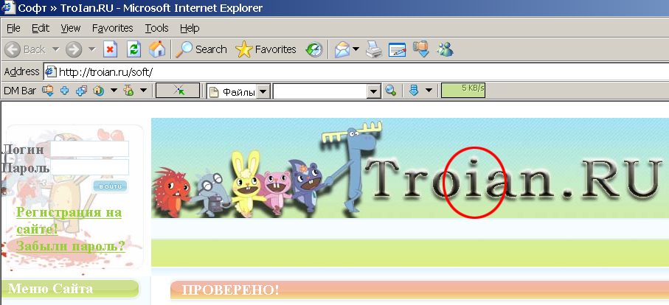Open the Search pane
Viewport: 669px width, 305px height.
(201, 49)
